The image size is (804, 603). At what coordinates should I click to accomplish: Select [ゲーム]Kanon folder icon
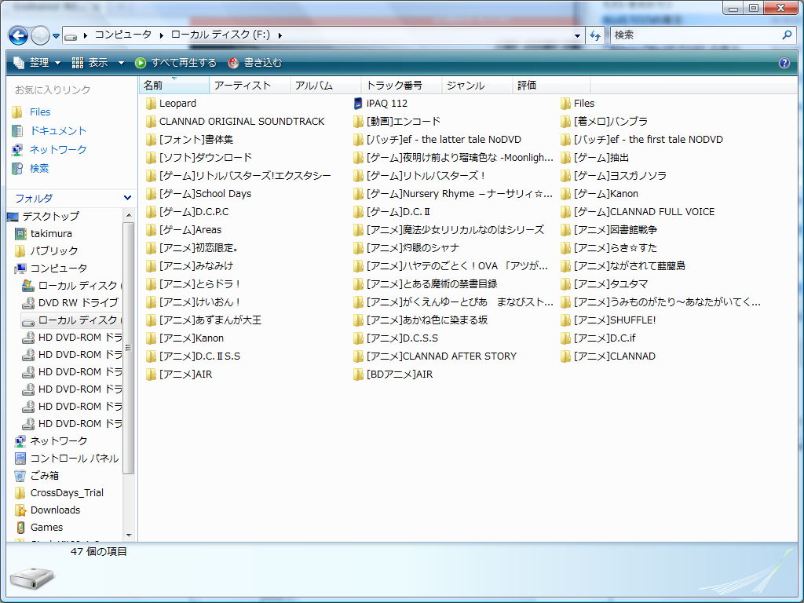coord(565,194)
